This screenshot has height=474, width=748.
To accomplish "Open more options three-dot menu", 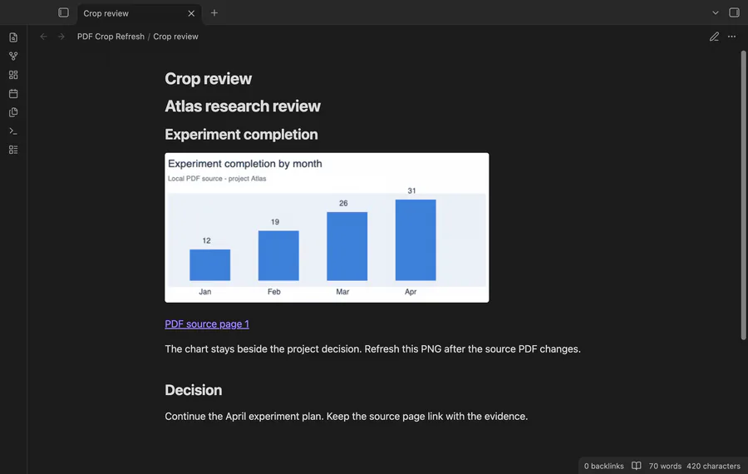I will point(731,37).
